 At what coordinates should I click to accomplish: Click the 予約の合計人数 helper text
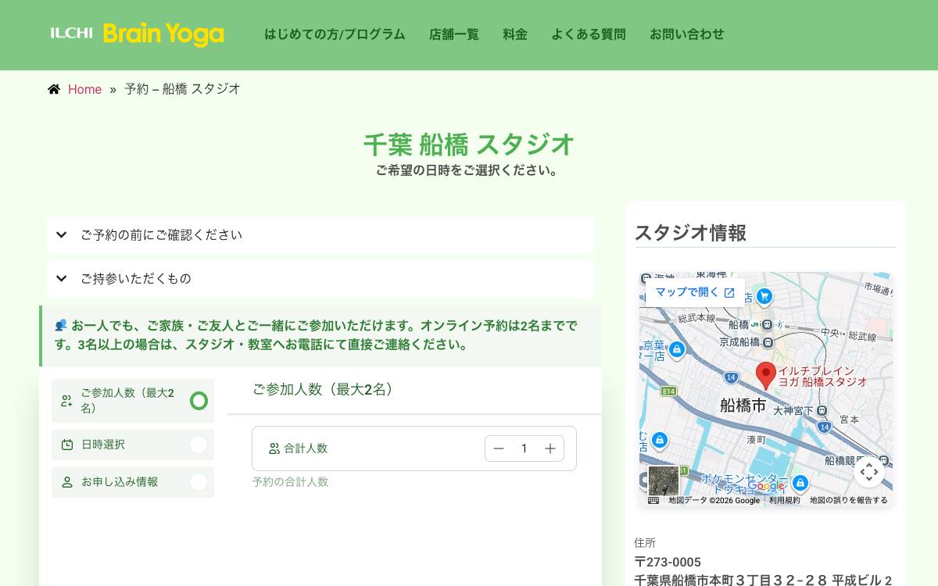[290, 482]
